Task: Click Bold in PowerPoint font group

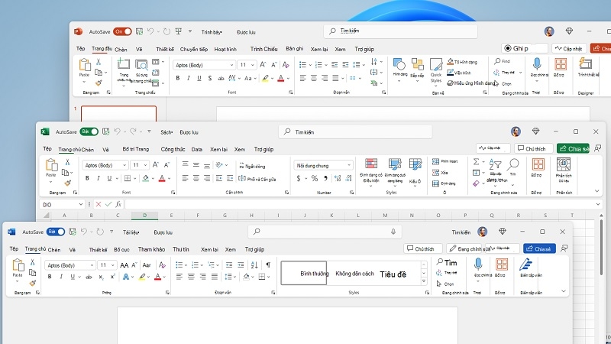Action: (x=178, y=78)
